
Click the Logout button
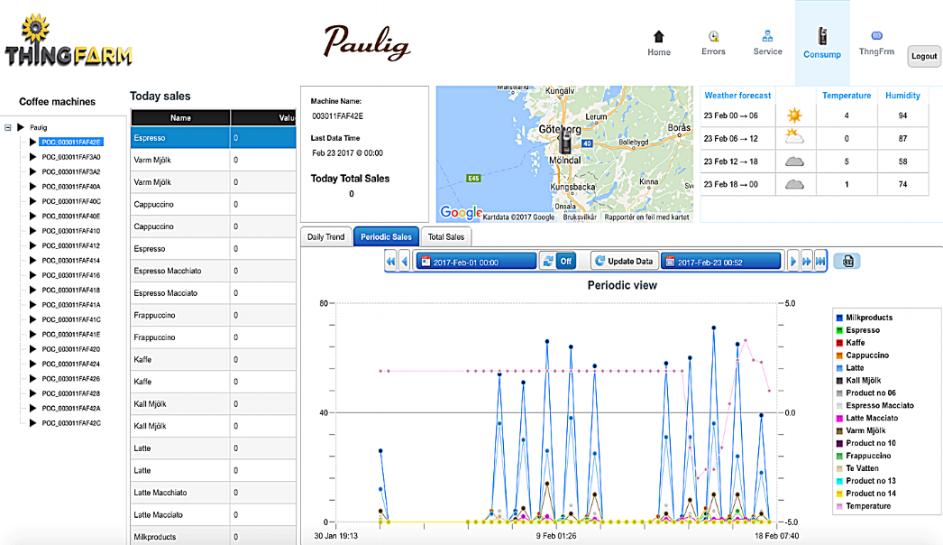[924, 56]
